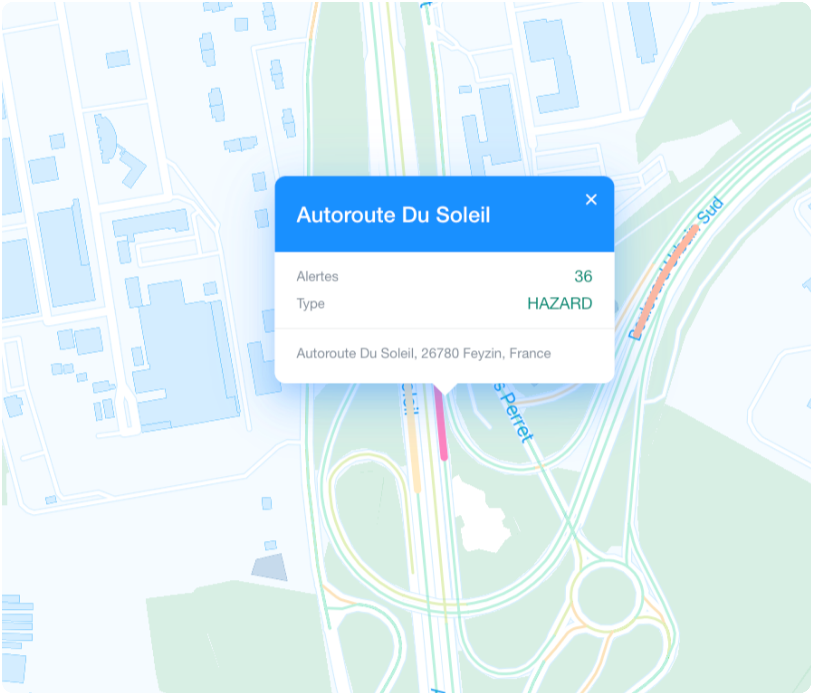Select the alert count value 36
The width and height of the screenshot is (813, 695).
pos(583,276)
